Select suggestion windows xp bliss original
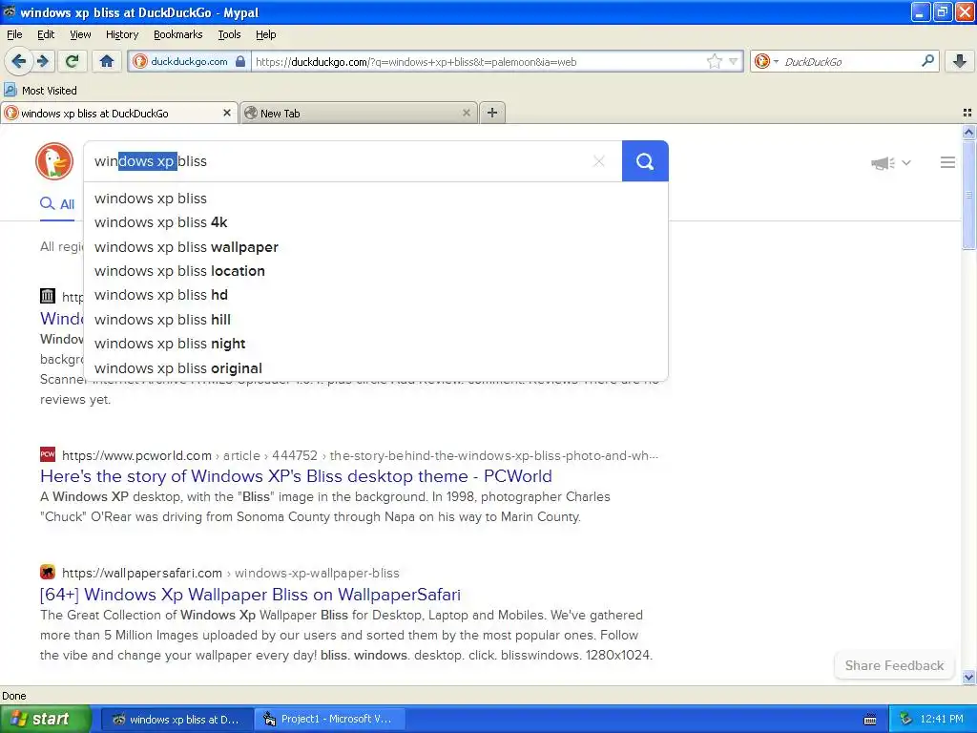This screenshot has height=733, width=977. pyautogui.click(x=376, y=367)
